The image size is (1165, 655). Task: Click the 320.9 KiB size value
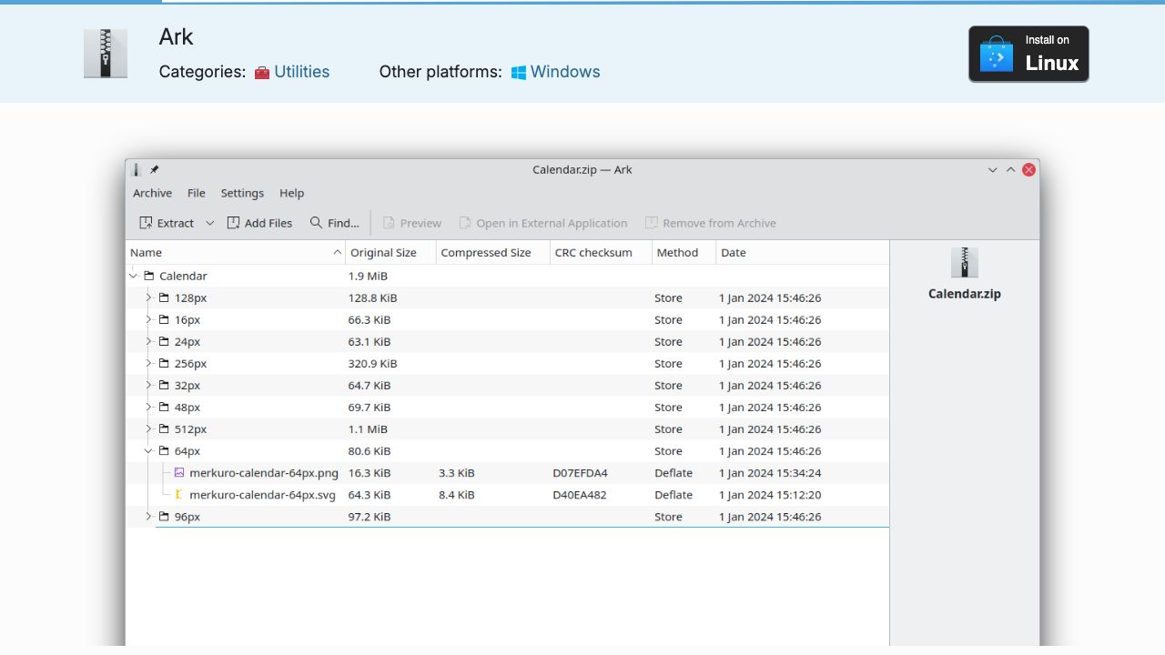[x=372, y=364]
